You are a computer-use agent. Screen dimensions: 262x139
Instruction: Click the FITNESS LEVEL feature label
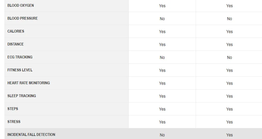20,70
